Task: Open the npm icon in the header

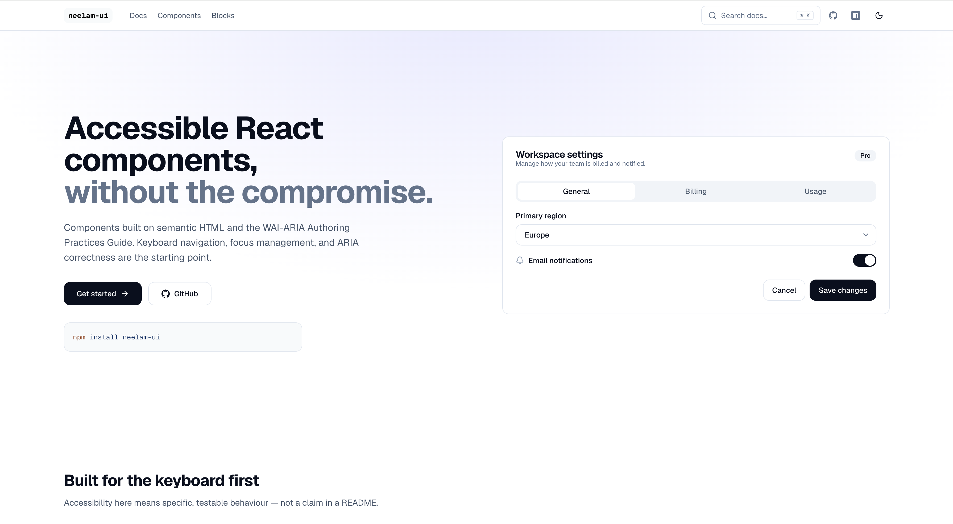Action: click(x=855, y=15)
